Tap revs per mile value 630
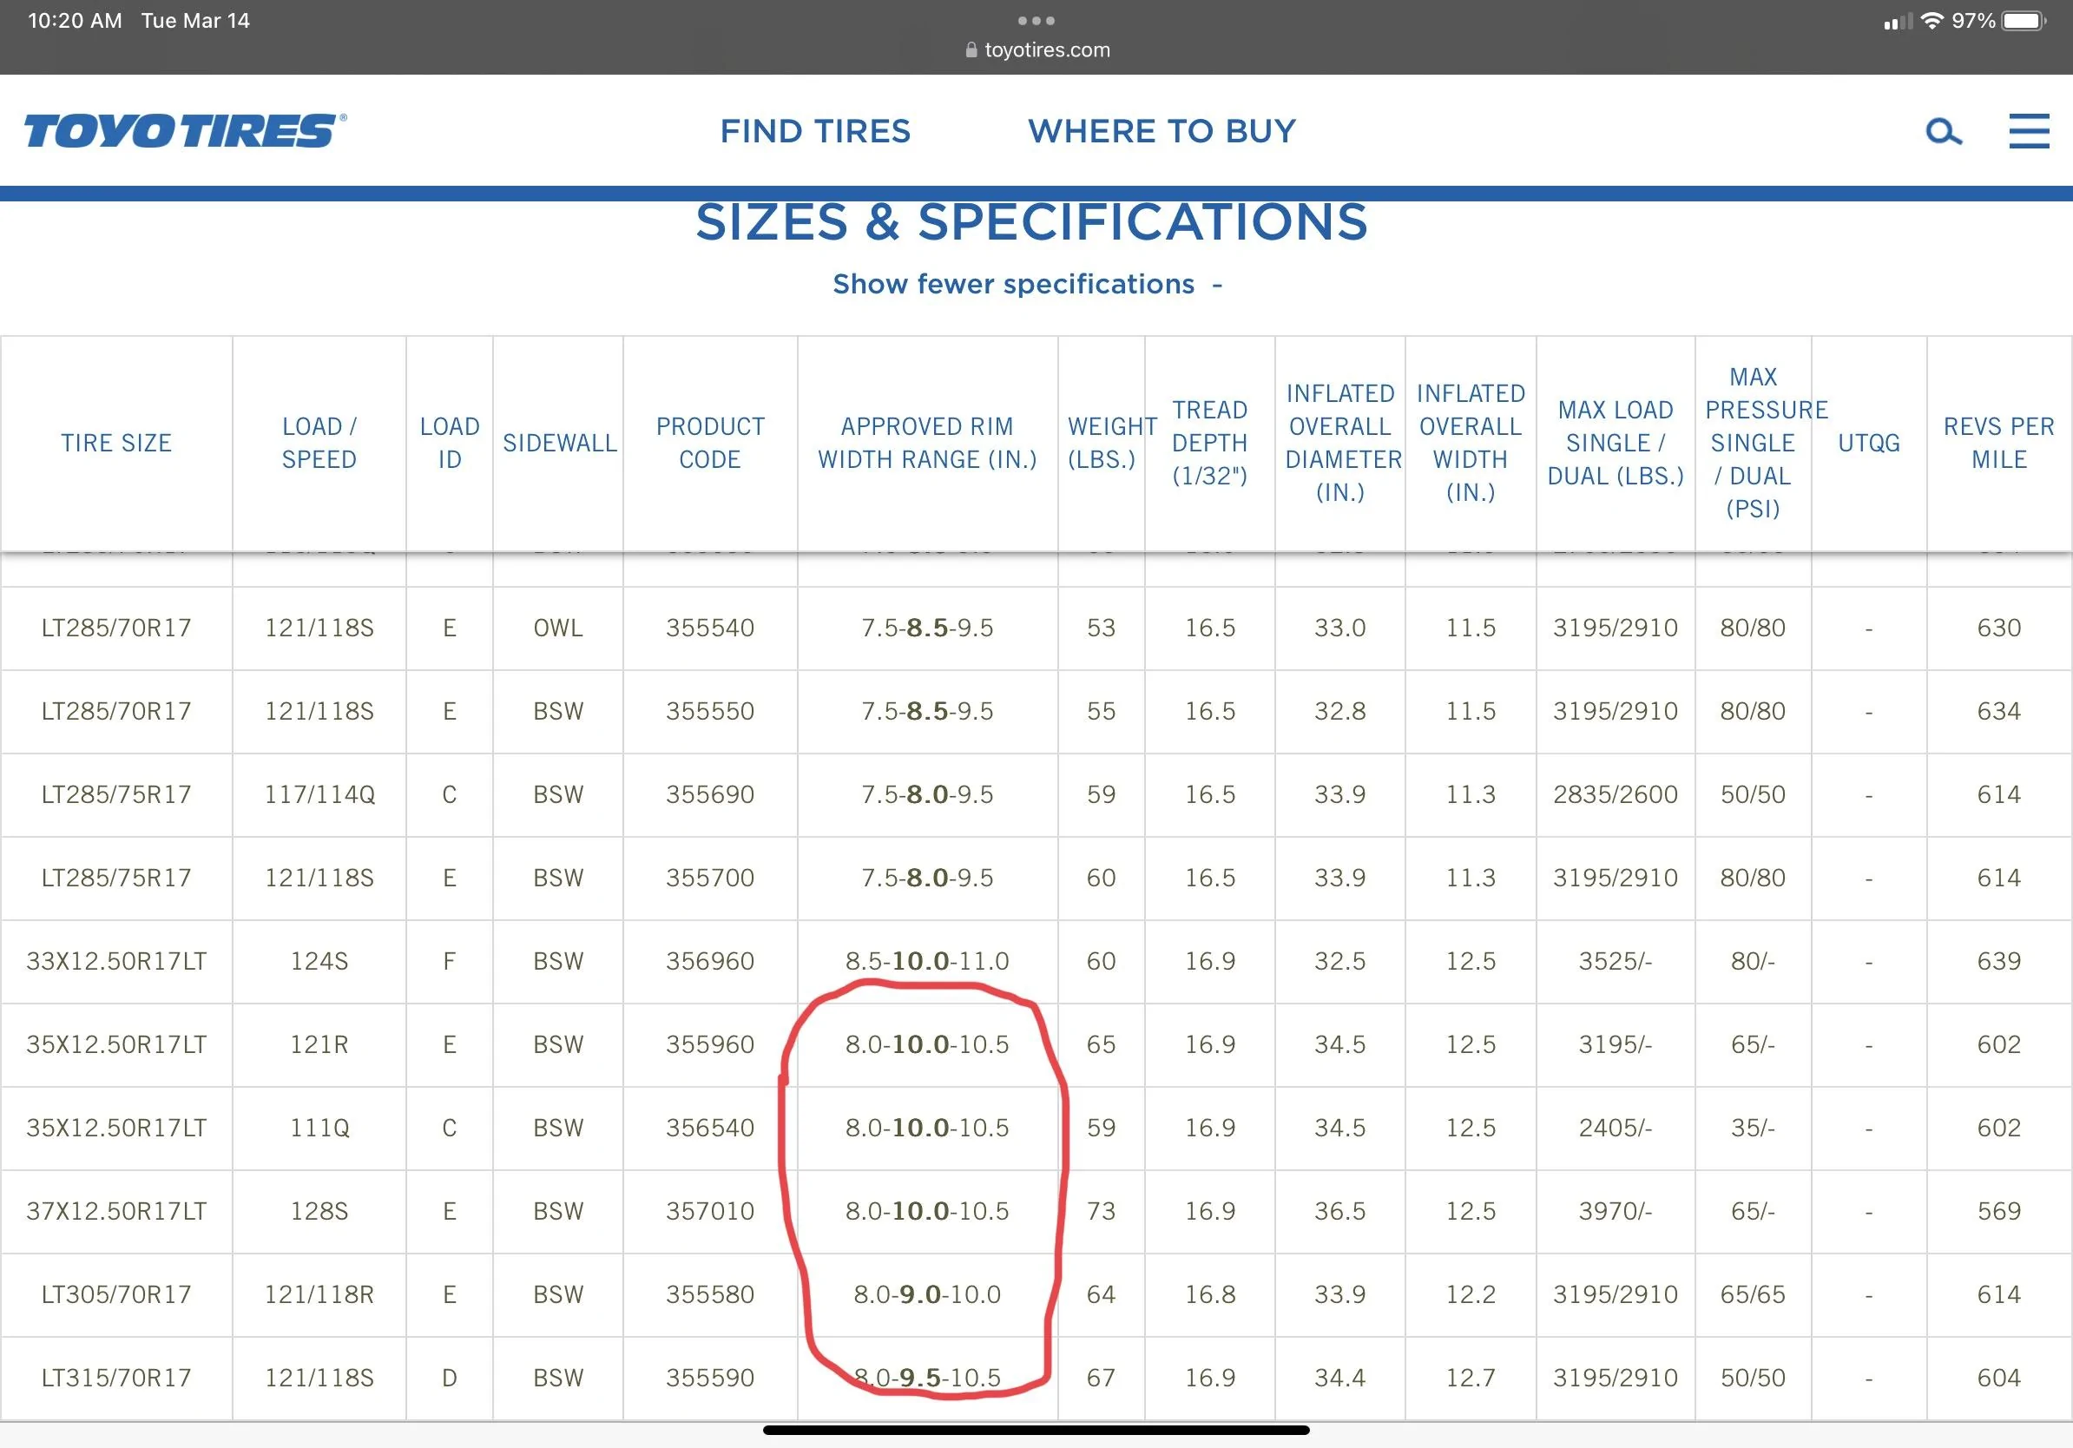2073x1448 pixels. click(x=1999, y=629)
